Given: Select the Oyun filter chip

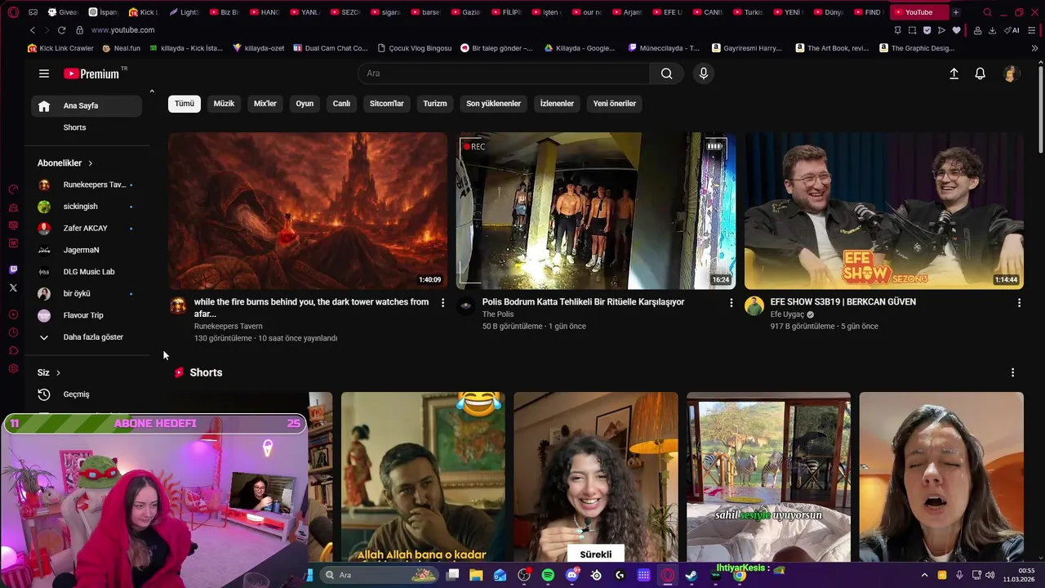Looking at the screenshot, I should coord(305,104).
